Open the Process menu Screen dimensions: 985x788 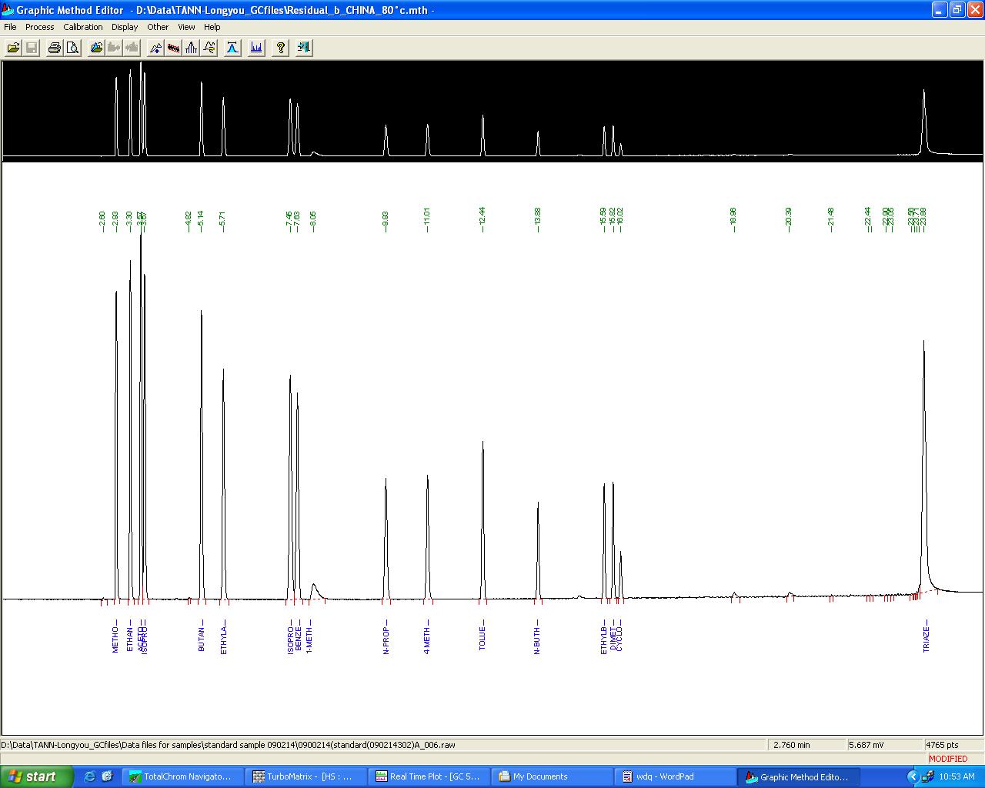tap(39, 27)
